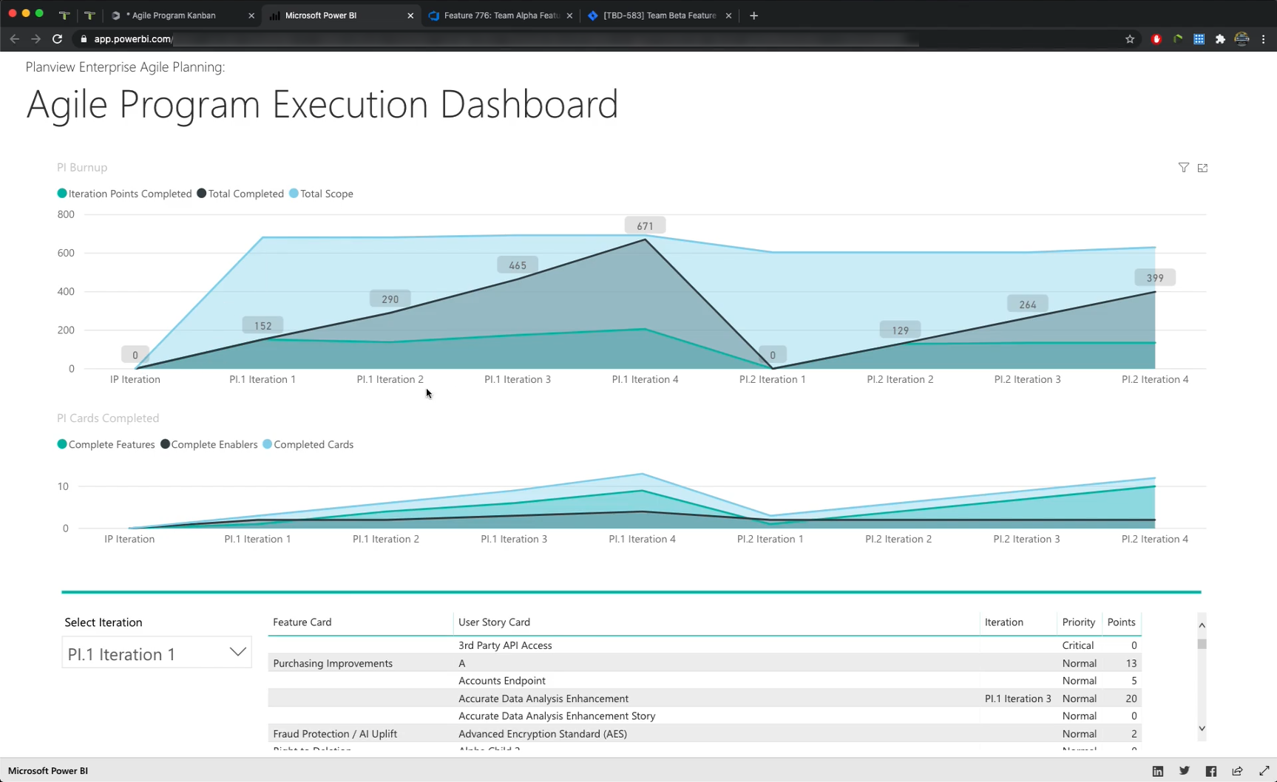Share dashboard via Twitter icon
The image size is (1277, 782).
pyautogui.click(x=1185, y=771)
